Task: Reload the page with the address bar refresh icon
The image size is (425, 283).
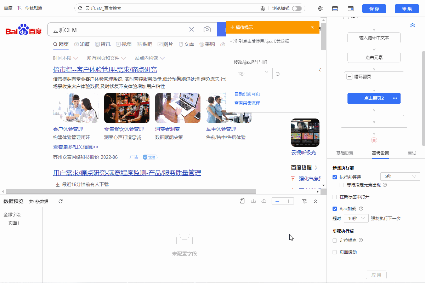Action: click(80, 8)
